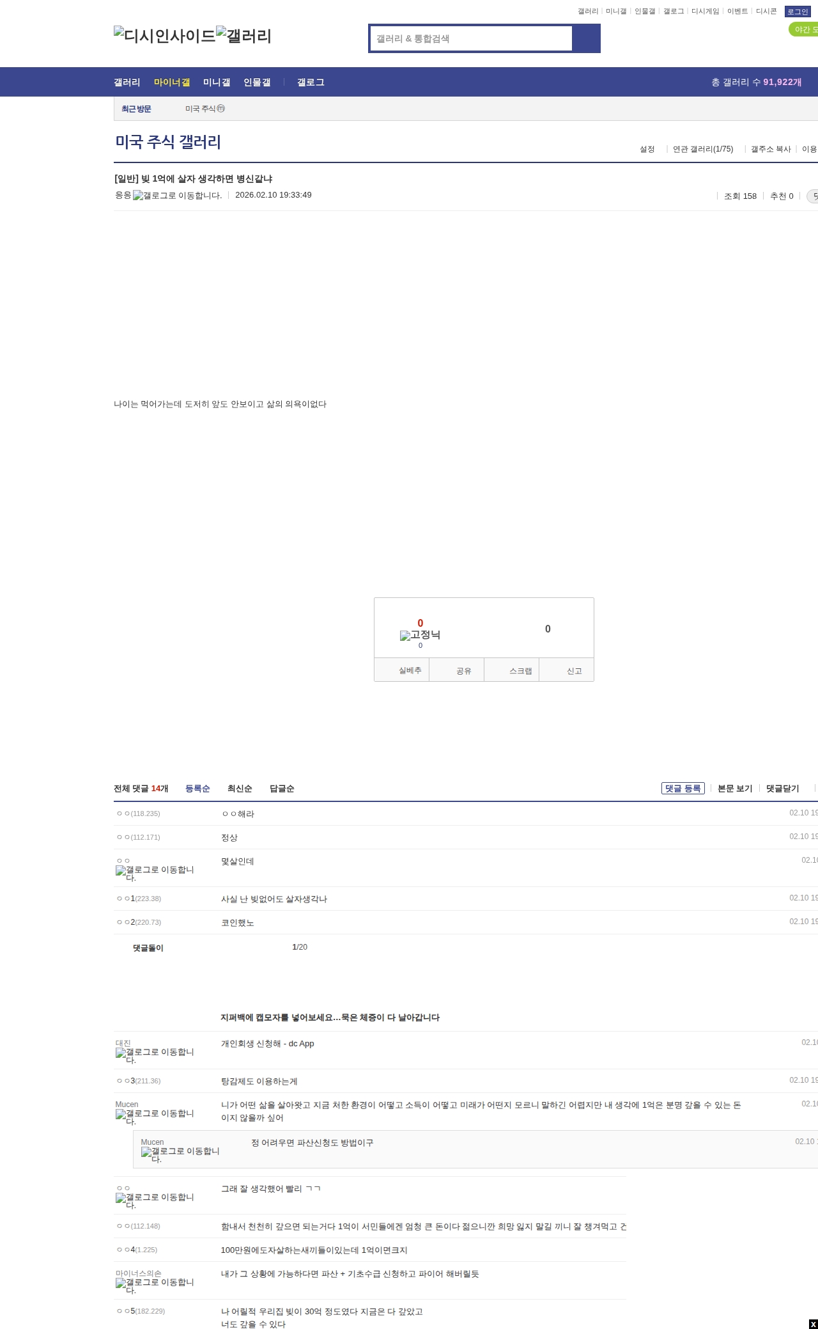Open gallog icon of Mucen's main comment
818x1329 pixels.
pyautogui.click(x=155, y=1117)
